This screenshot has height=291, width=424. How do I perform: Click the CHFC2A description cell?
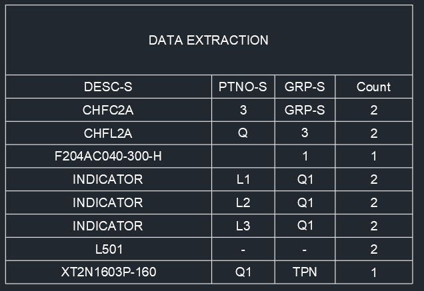[109, 110]
